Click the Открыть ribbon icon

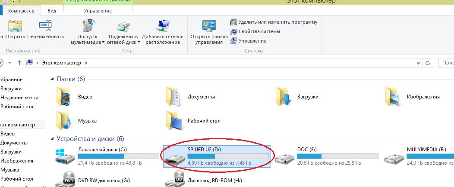click(x=15, y=26)
